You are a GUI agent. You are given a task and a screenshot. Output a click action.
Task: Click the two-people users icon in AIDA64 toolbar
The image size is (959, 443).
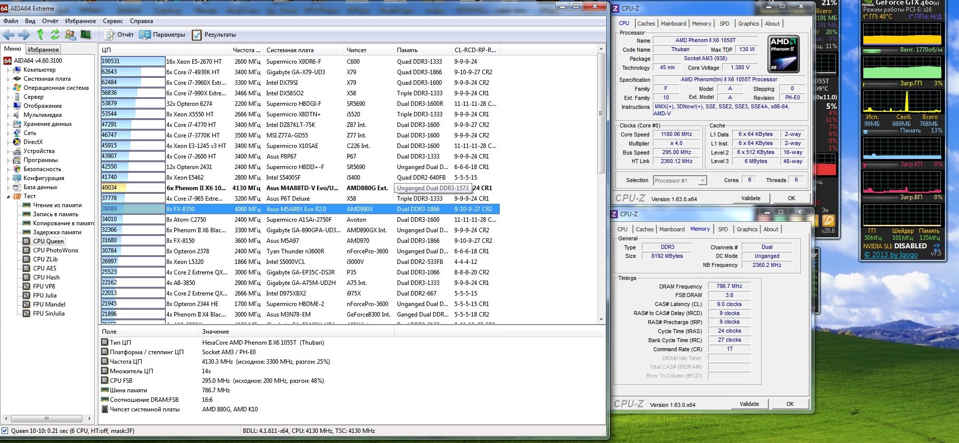coord(70,35)
